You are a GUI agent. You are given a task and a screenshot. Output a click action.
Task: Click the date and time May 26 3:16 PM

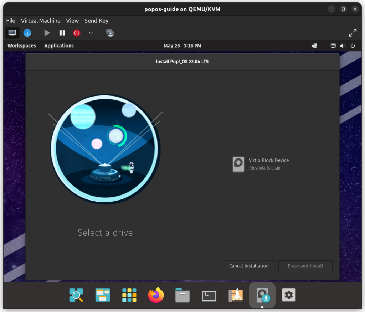coord(182,46)
